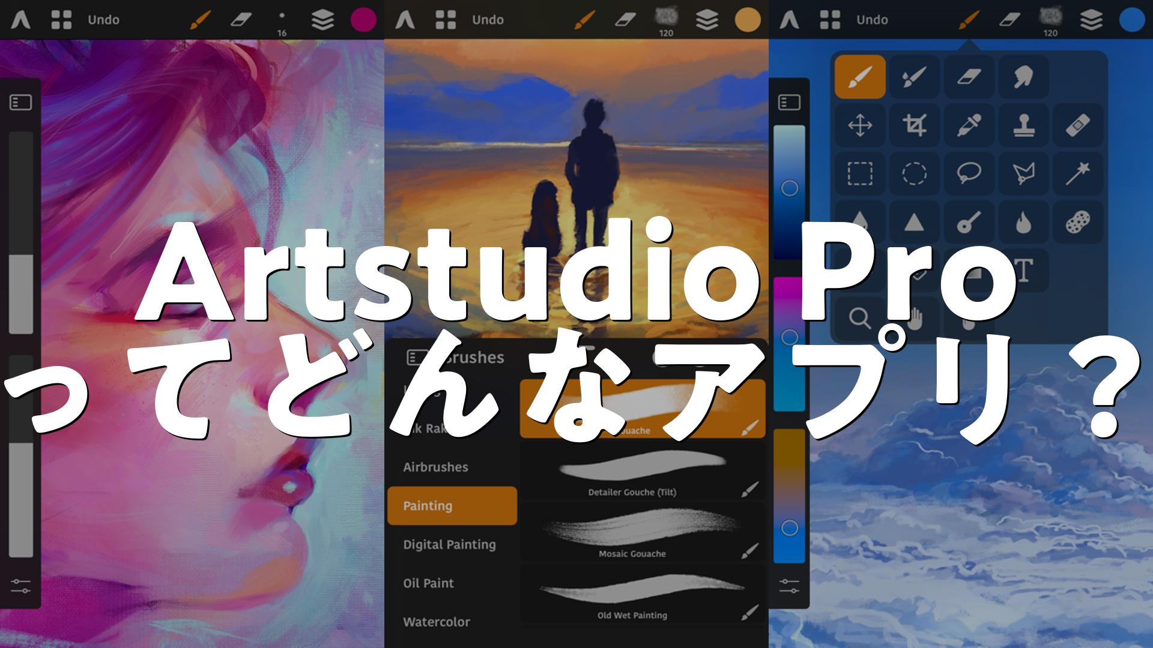Edit the Mosaic Gouache brush settings

[x=749, y=551]
